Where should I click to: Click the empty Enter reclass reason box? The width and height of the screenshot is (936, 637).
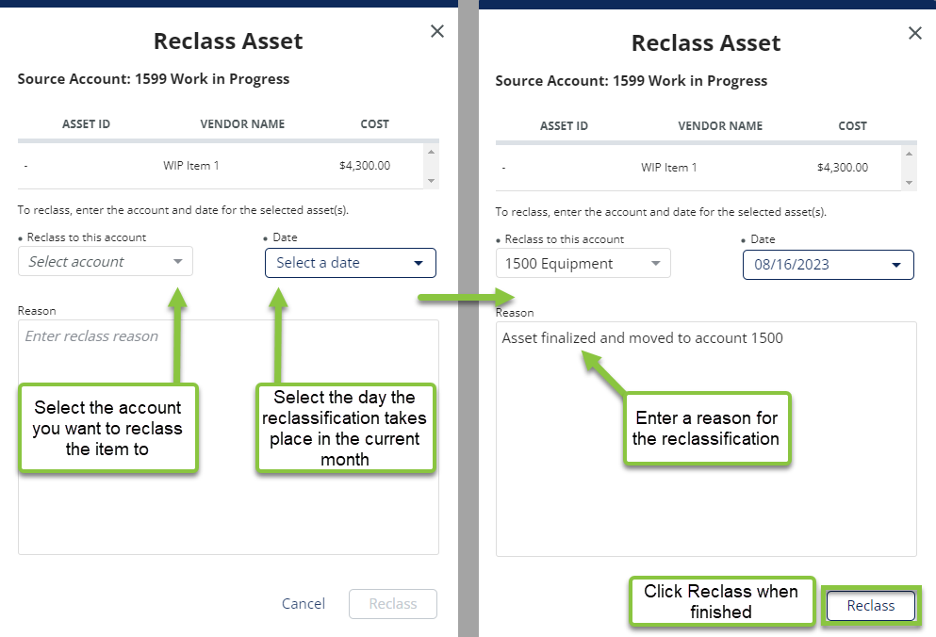point(229,437)
